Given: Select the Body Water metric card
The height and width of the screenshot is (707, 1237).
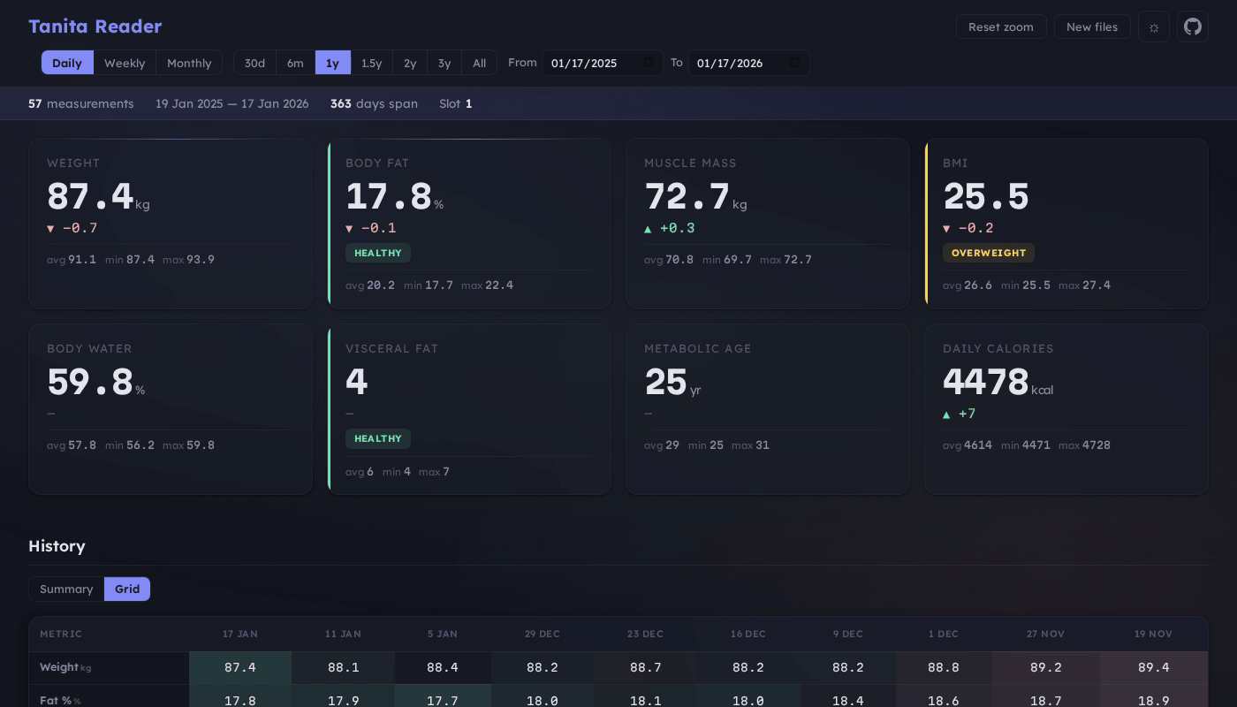Looking at the screenshot, I should (x=171, y=409).
